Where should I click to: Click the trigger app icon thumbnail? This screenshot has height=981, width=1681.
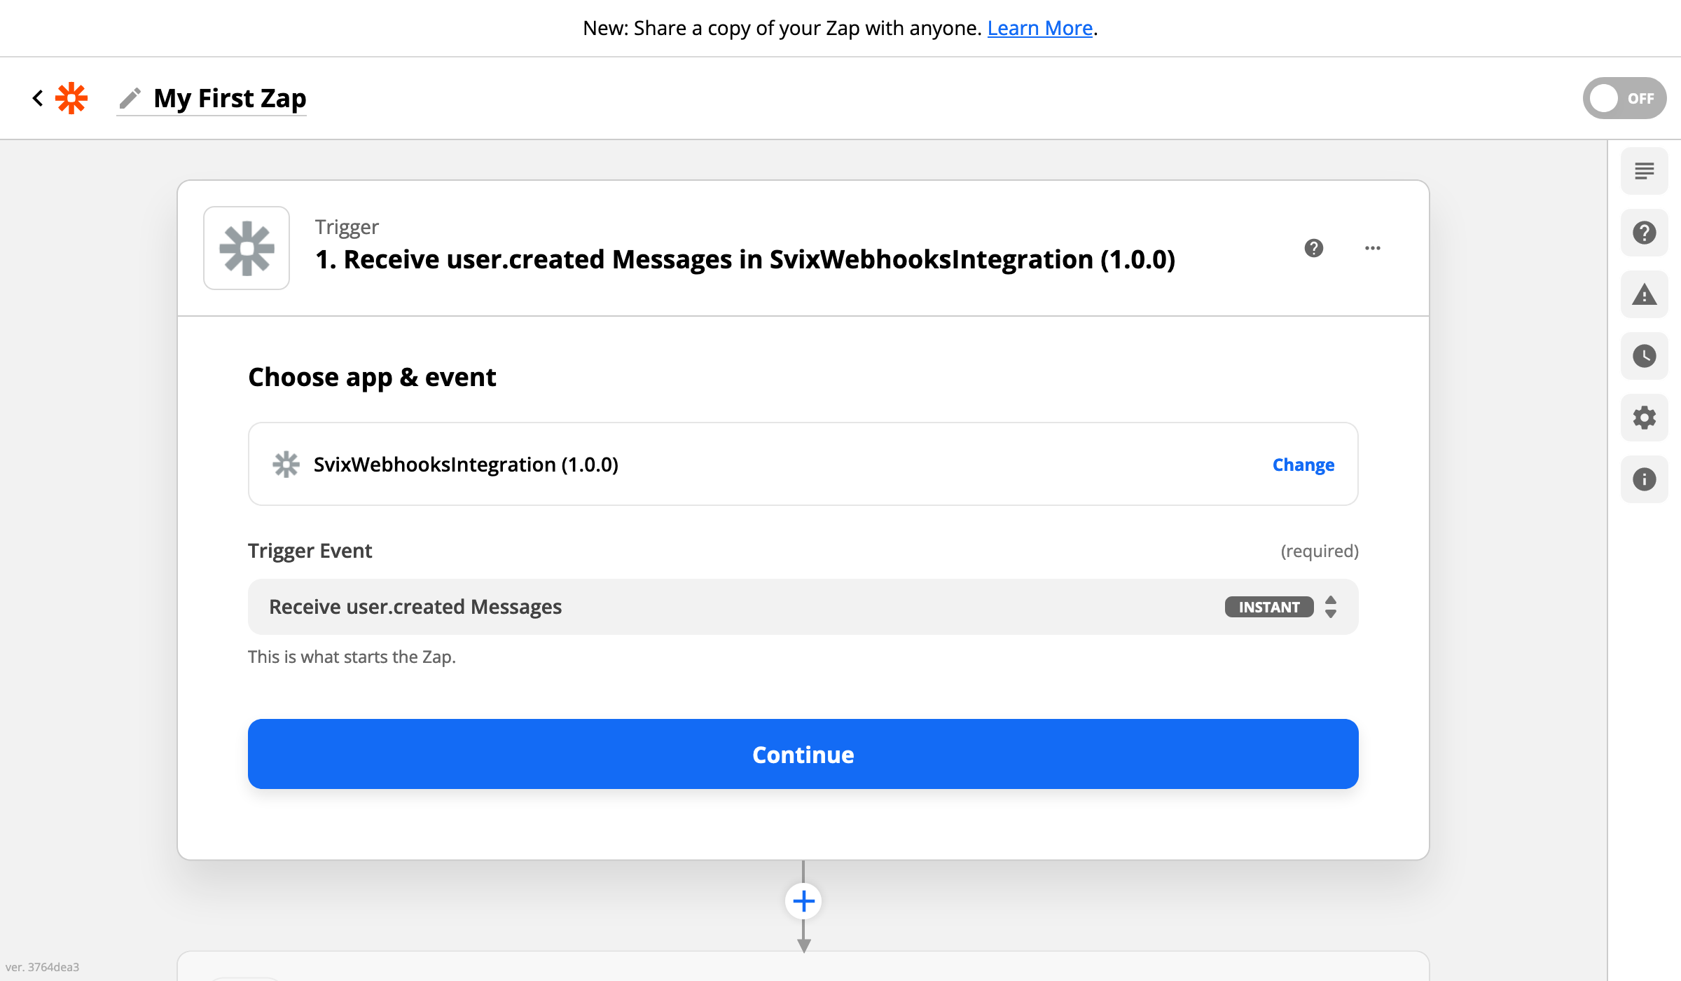coord(247,248)
